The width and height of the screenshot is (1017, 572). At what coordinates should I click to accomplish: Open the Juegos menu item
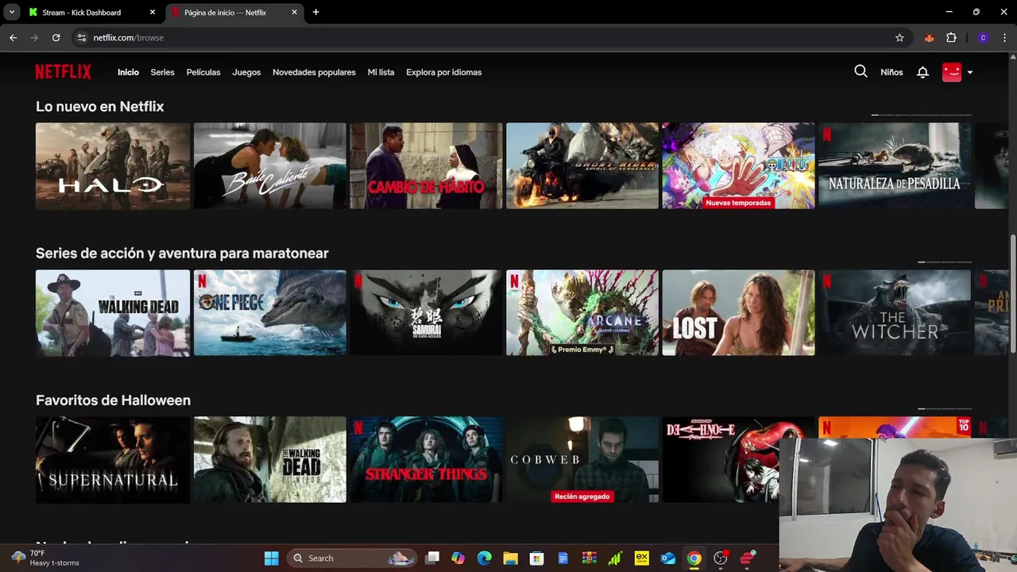pyautogui.click(x=246, y=72)
